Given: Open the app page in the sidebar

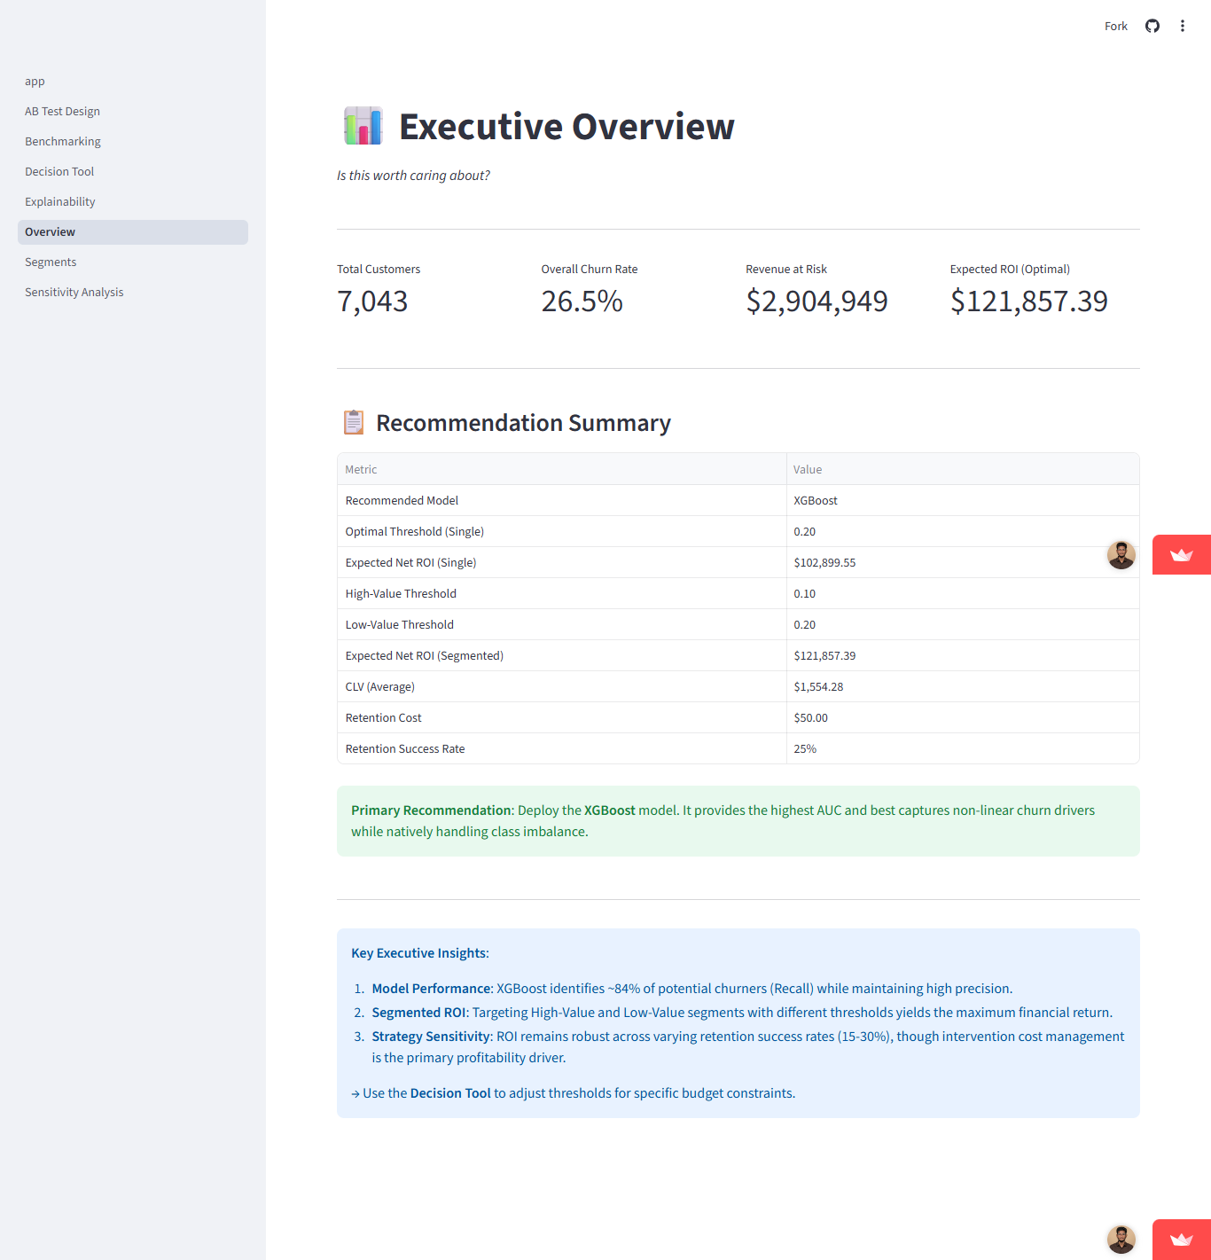Looking at the screenshot, I should 133,82.
